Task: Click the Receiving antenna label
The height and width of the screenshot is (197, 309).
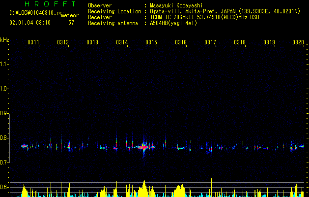Action: pos(113,23)
